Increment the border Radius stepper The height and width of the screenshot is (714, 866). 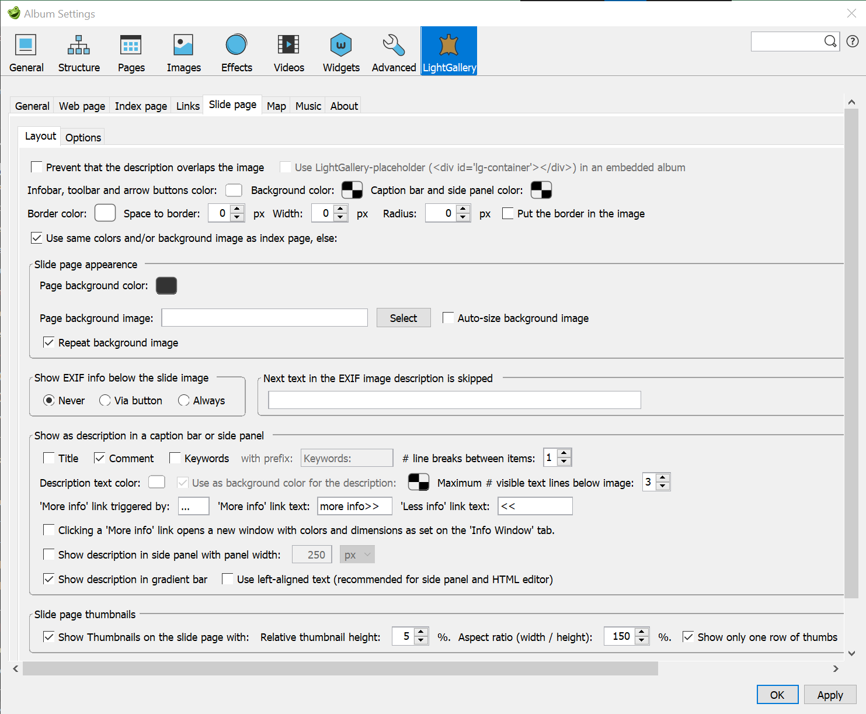[x=463, y=209]
